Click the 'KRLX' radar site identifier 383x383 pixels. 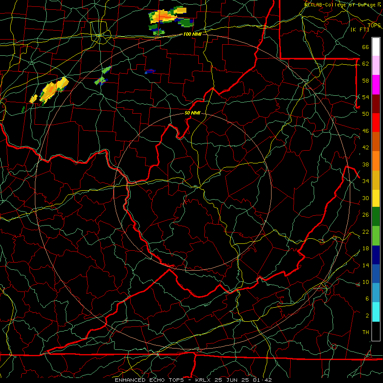pyautogui.click(x=204, y=380)
